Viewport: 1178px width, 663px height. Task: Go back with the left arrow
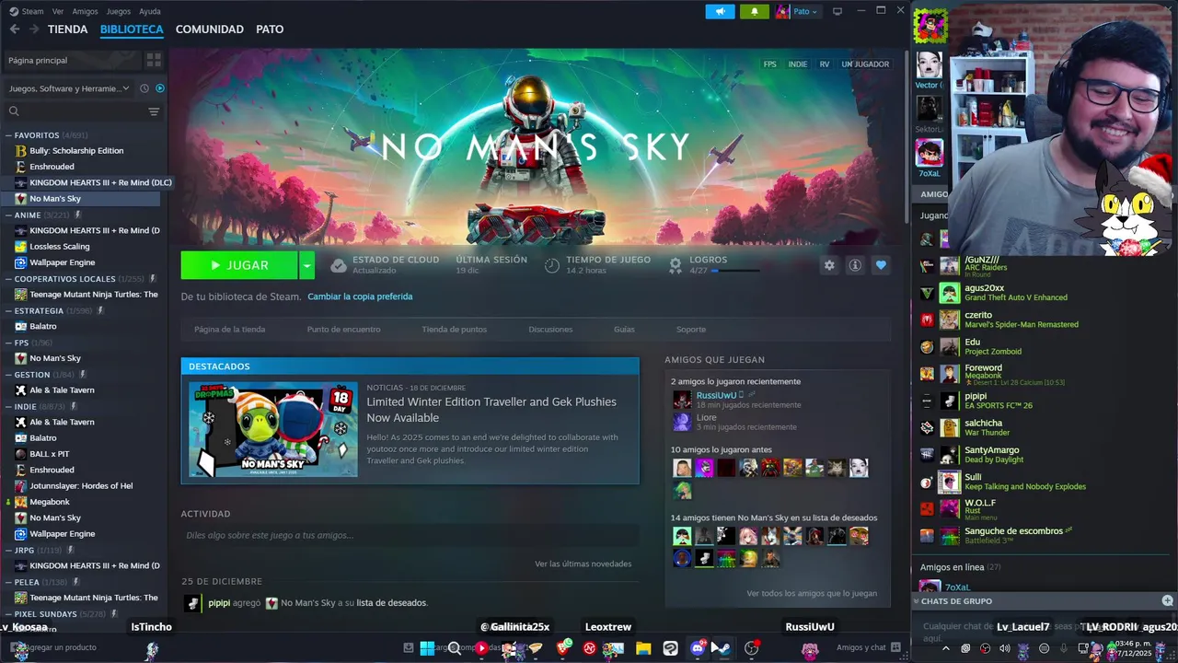(x=14, y=29)
